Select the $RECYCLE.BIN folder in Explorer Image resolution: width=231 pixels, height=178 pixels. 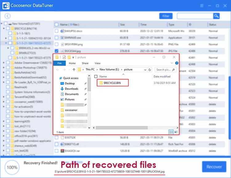[x=112, y=83]
